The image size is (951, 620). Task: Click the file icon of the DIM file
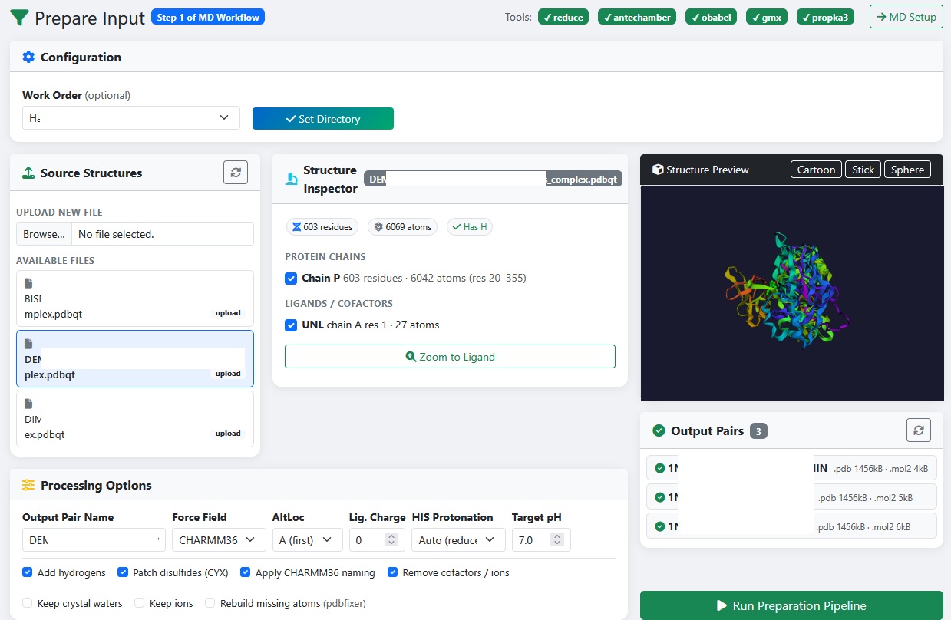coord(29,404)
